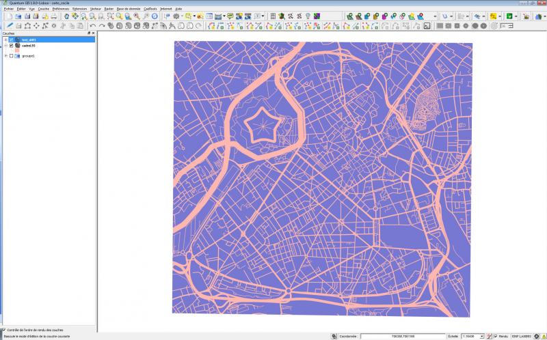Screen dimensions: 547x340
Task: Click the Refresh map icon
Action: coord(155,16)
